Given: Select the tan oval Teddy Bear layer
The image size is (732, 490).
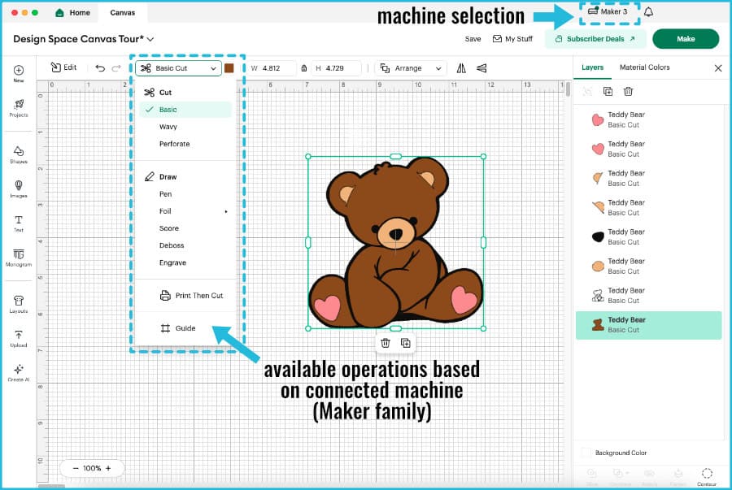Looking at the screenshot, I should [648, 267].
